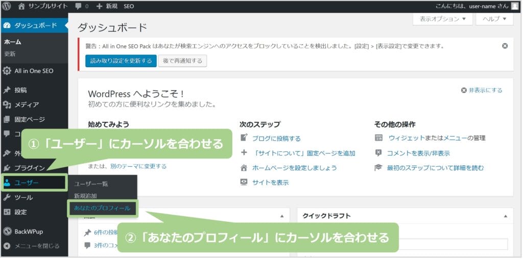This screenshot has width=523, height=259.
Task: Click コメントを表示/非表示 link
Action: pos(418,153)
